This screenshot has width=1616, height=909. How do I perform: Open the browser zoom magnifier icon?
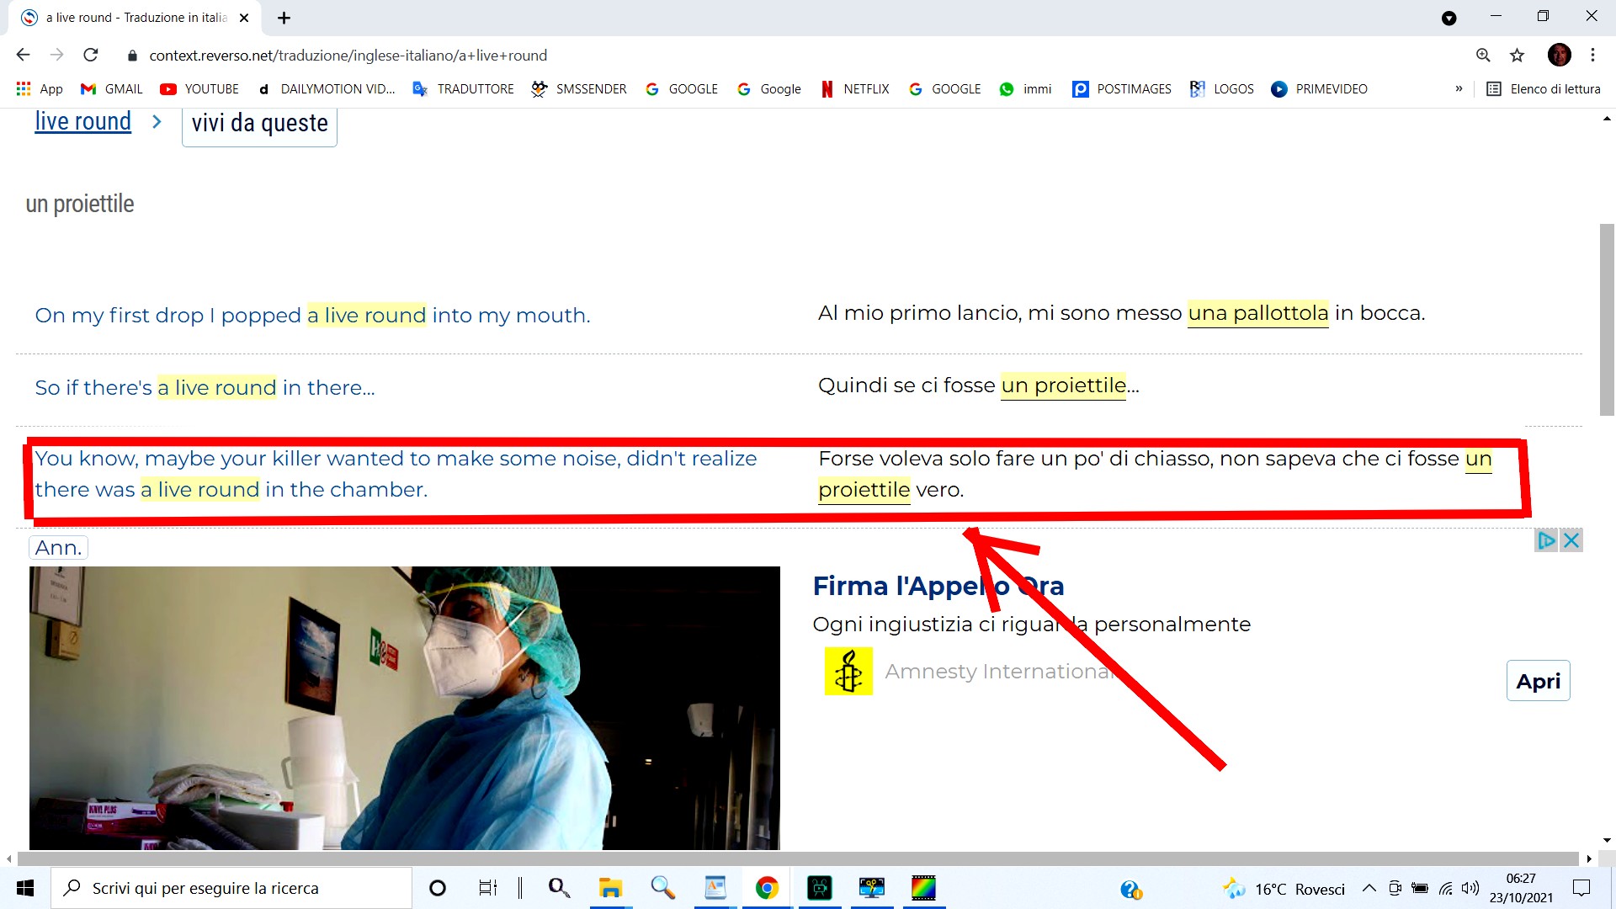click(x=1483, y=56)
